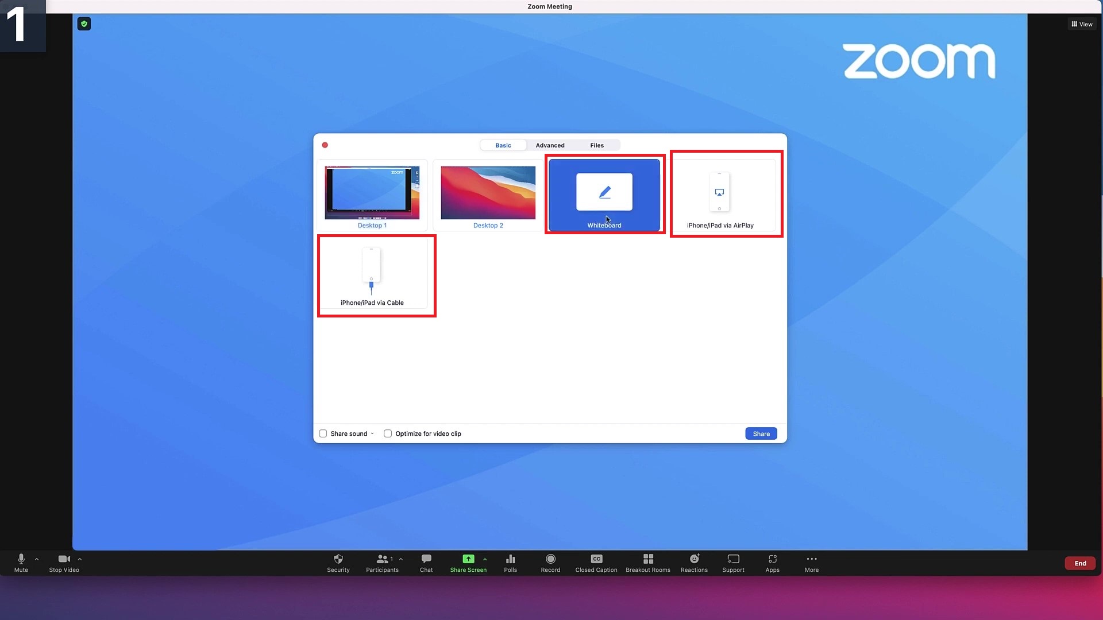The width and height of the screenshot is (1103, 620).
Task: Open the View layout menu
Action: point(1082,24)
